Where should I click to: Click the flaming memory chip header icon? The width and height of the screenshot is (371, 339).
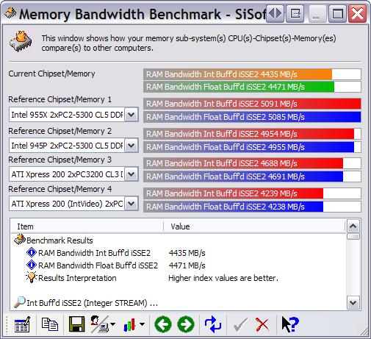click(x=21, y=41)
